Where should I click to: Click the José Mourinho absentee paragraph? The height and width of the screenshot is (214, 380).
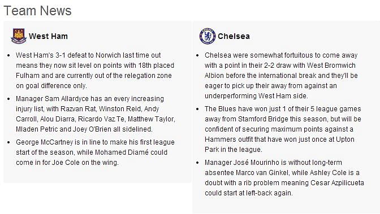(284, 178)
